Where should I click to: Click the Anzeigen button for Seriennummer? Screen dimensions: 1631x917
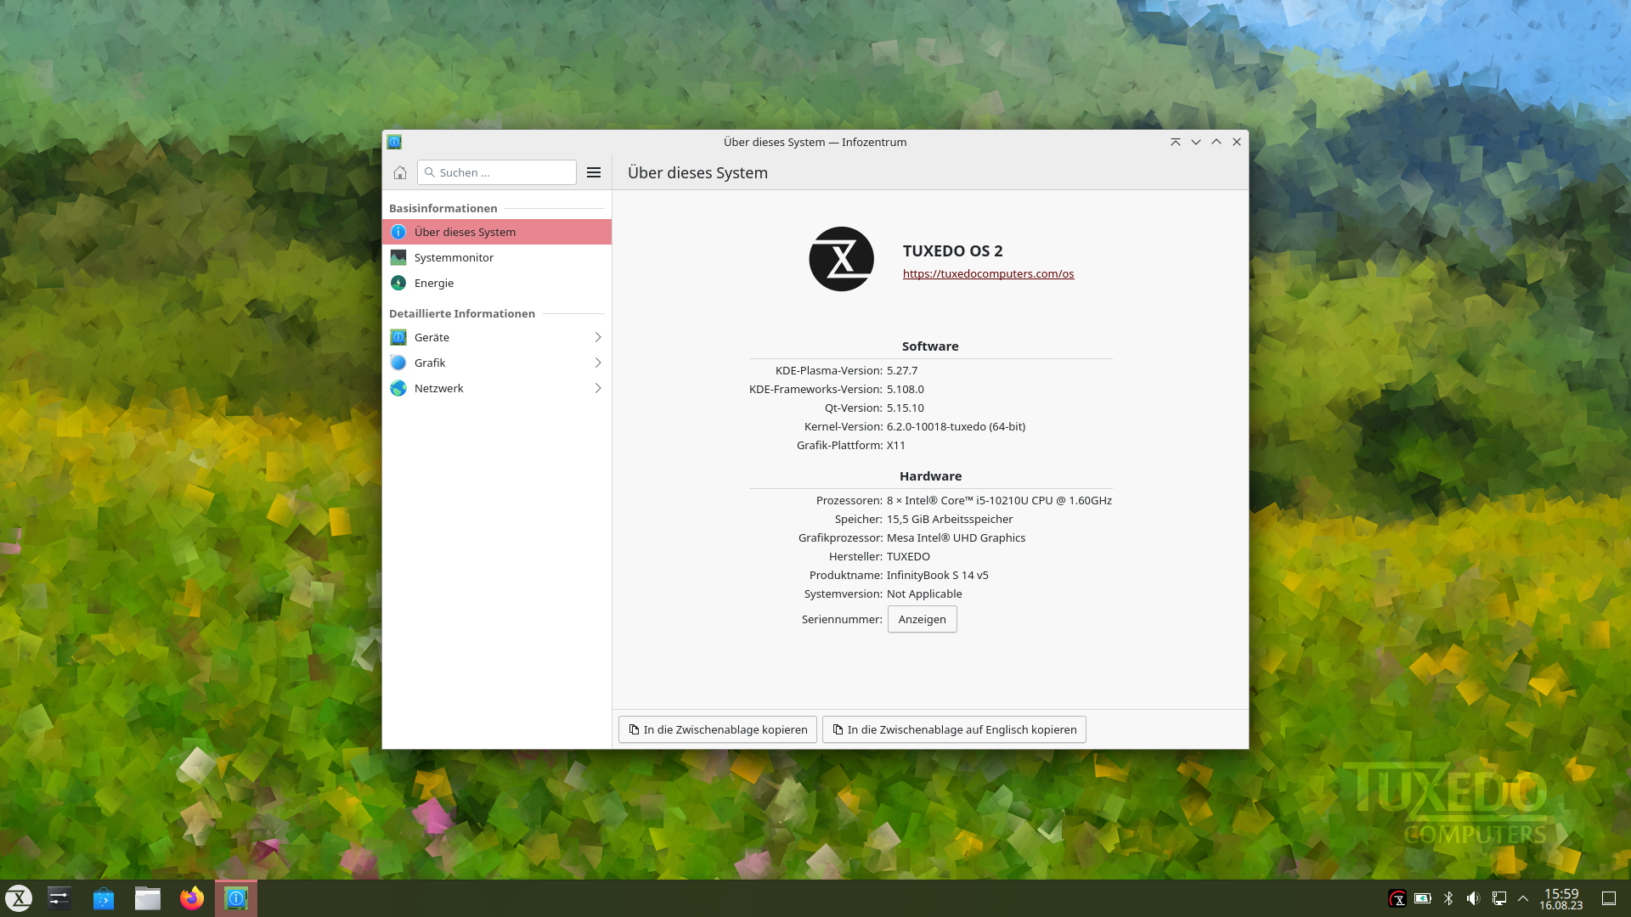click(922, 619)
